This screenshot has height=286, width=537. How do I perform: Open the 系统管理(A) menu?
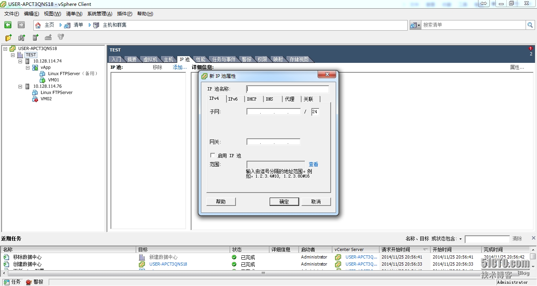pos(99,14)
